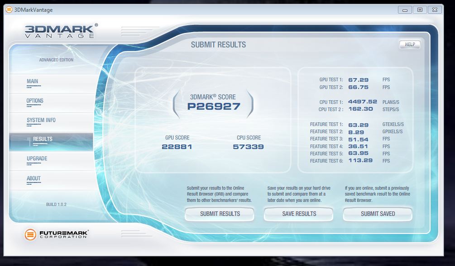This screenshot has height=266, width=455.
Task: Click the 3DMarkVantage title bar app icon
Action: (10, 10)
